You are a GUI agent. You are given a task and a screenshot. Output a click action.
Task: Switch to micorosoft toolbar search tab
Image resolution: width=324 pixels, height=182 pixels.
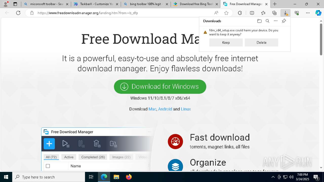(x=46, y=4)
